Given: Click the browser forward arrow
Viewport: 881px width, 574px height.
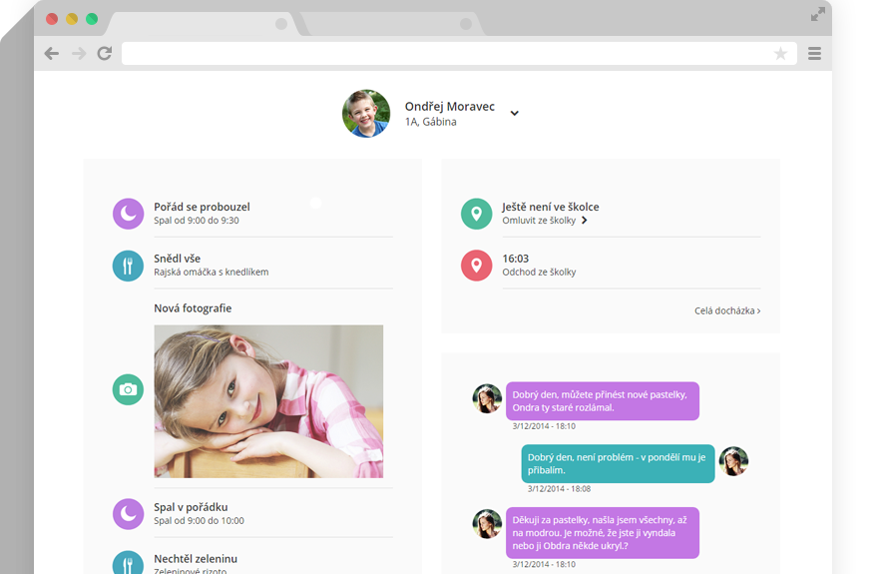Looking at the screenshot, I should (79, 54).
